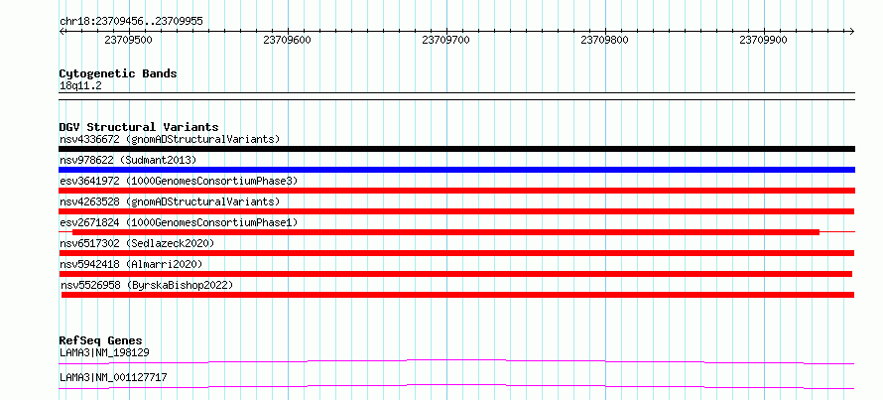
Task: Select the 18q11.2 band label
Action: pyautogui.click(x=80, y=86)
